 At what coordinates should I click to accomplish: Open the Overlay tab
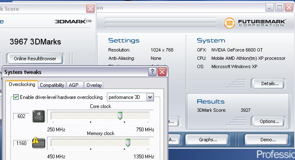(x=94, y=85)
